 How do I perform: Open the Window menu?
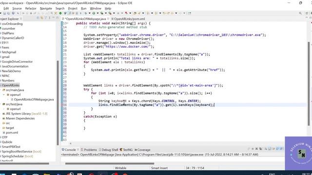(96, 8)
